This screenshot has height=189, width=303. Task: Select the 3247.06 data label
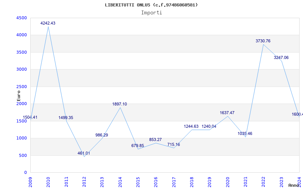(281, 58)
